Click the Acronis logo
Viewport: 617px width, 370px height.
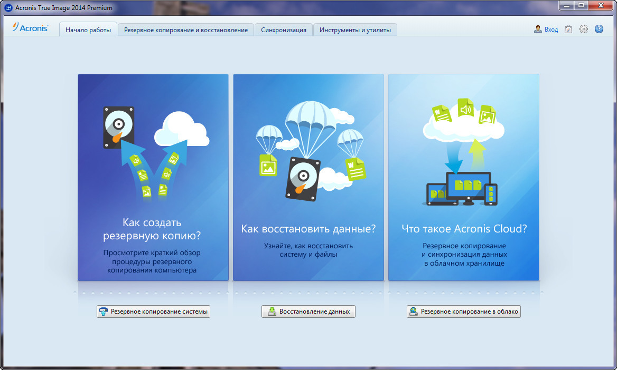click(31, 28)
